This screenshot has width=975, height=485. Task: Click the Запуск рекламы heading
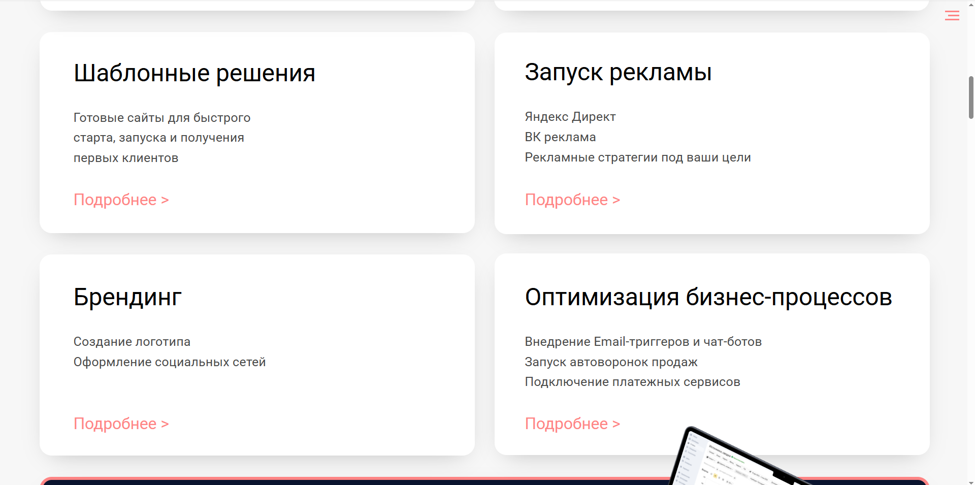click(618, 72)
